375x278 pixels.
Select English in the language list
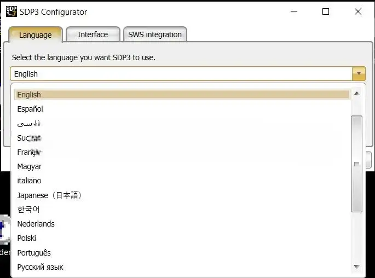pos(182,95)
